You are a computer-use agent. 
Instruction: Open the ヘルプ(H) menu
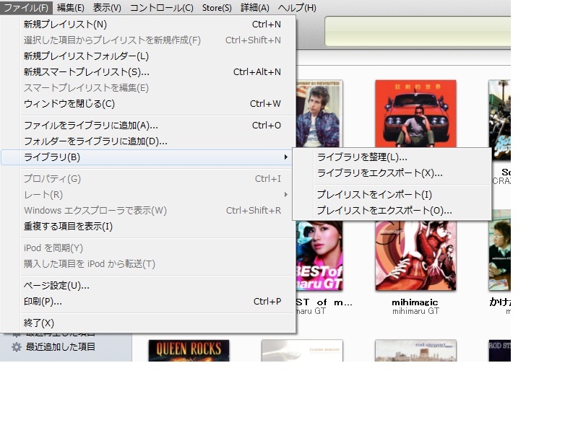point(297,8)
